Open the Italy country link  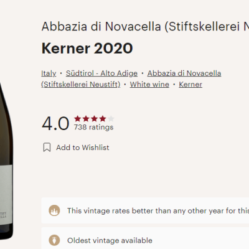pos(49,73)
